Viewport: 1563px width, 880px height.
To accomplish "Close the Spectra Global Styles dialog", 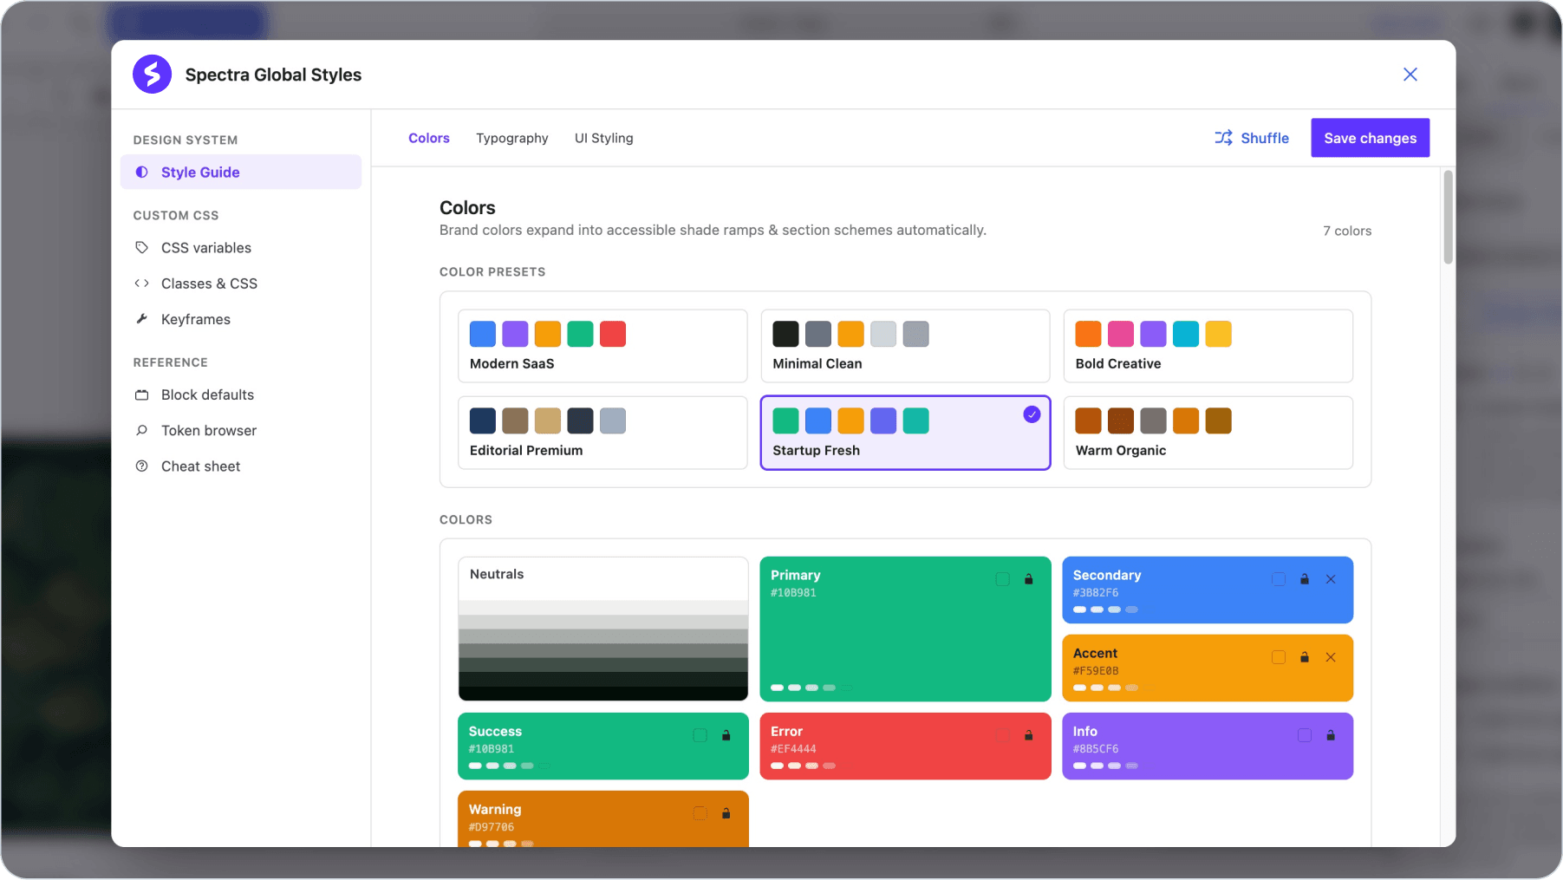I will coord(1410,75).
